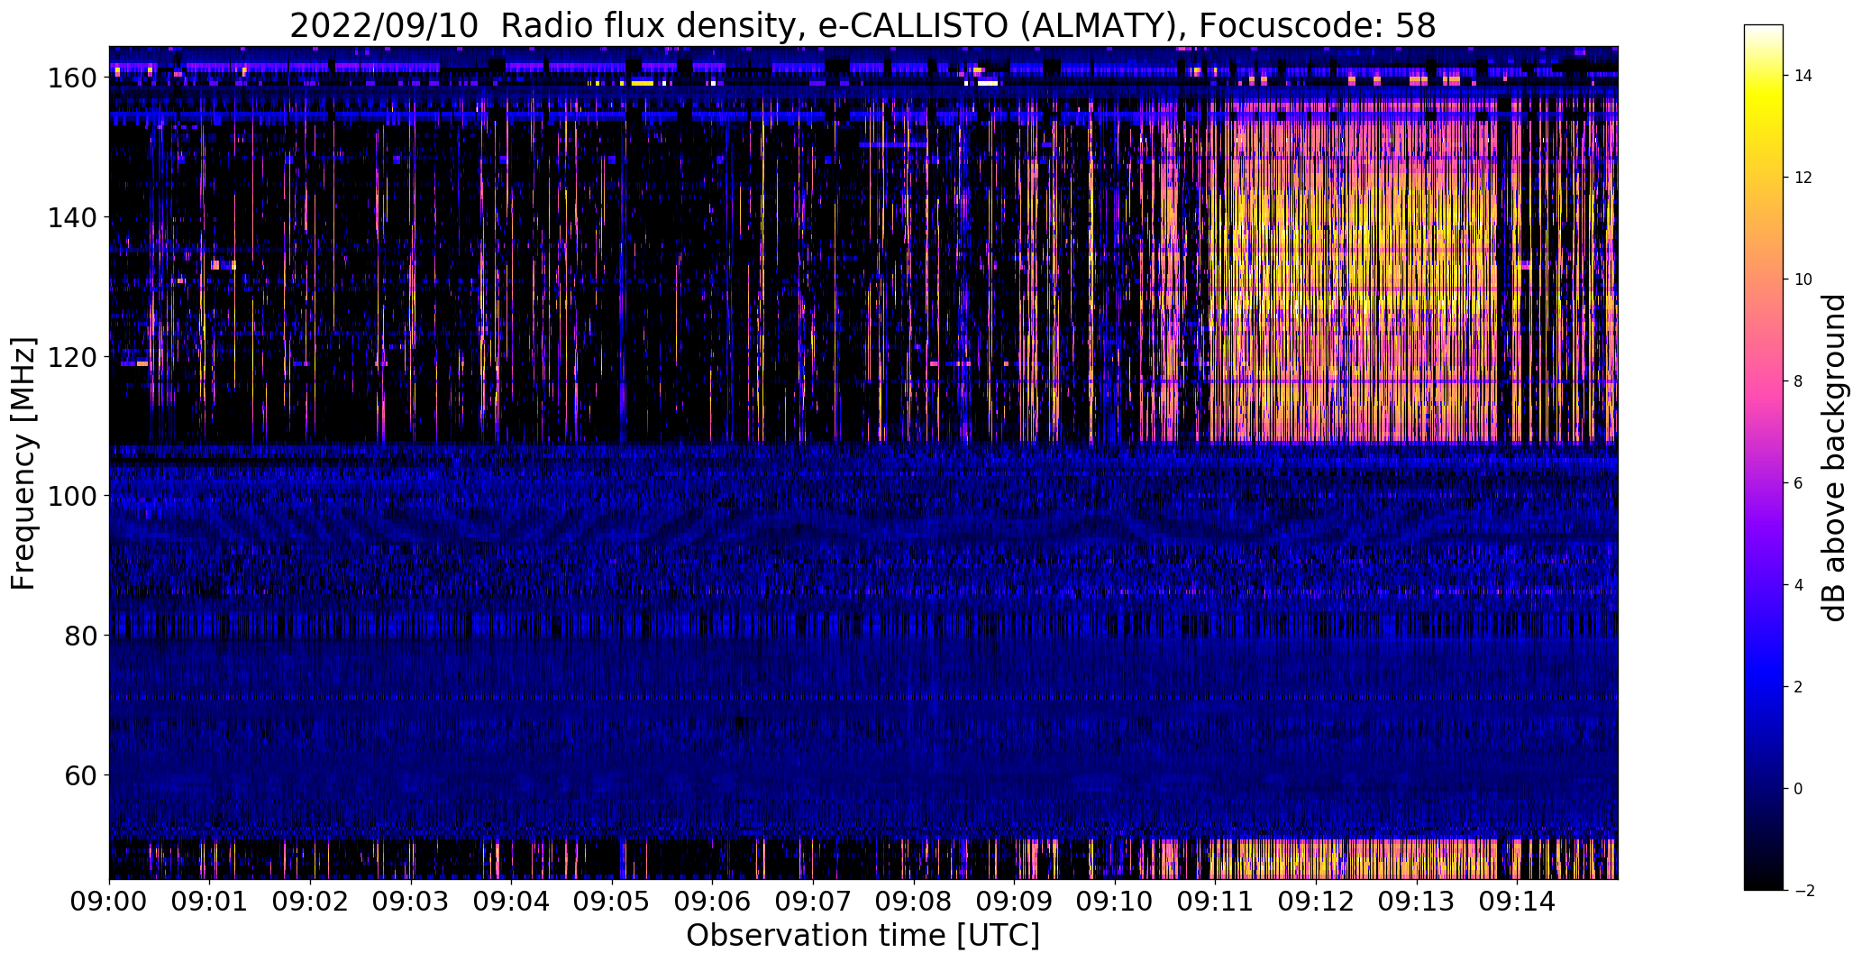
Task: Click the 'Frequency [MHz]' y-axis label
Action: (23, 463)
